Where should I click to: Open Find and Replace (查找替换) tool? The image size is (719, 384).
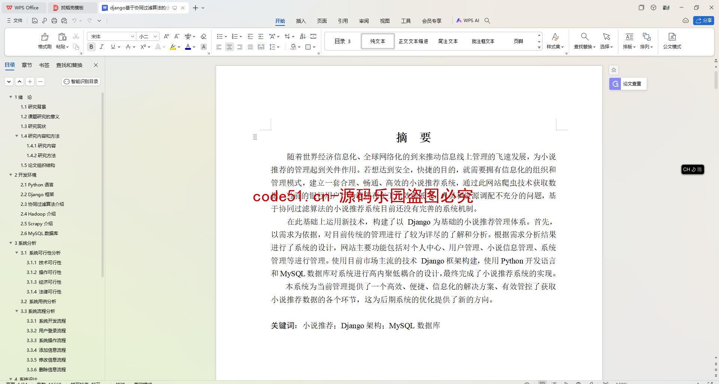584,41
